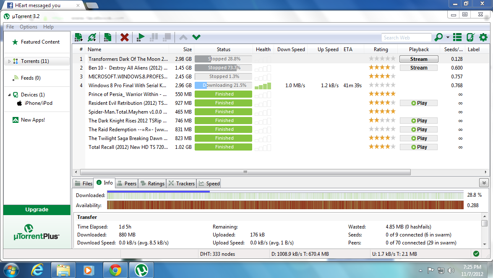Open the search engine dropdown arrow
This screenshot has height=278, width=493.
click(448, 37)
